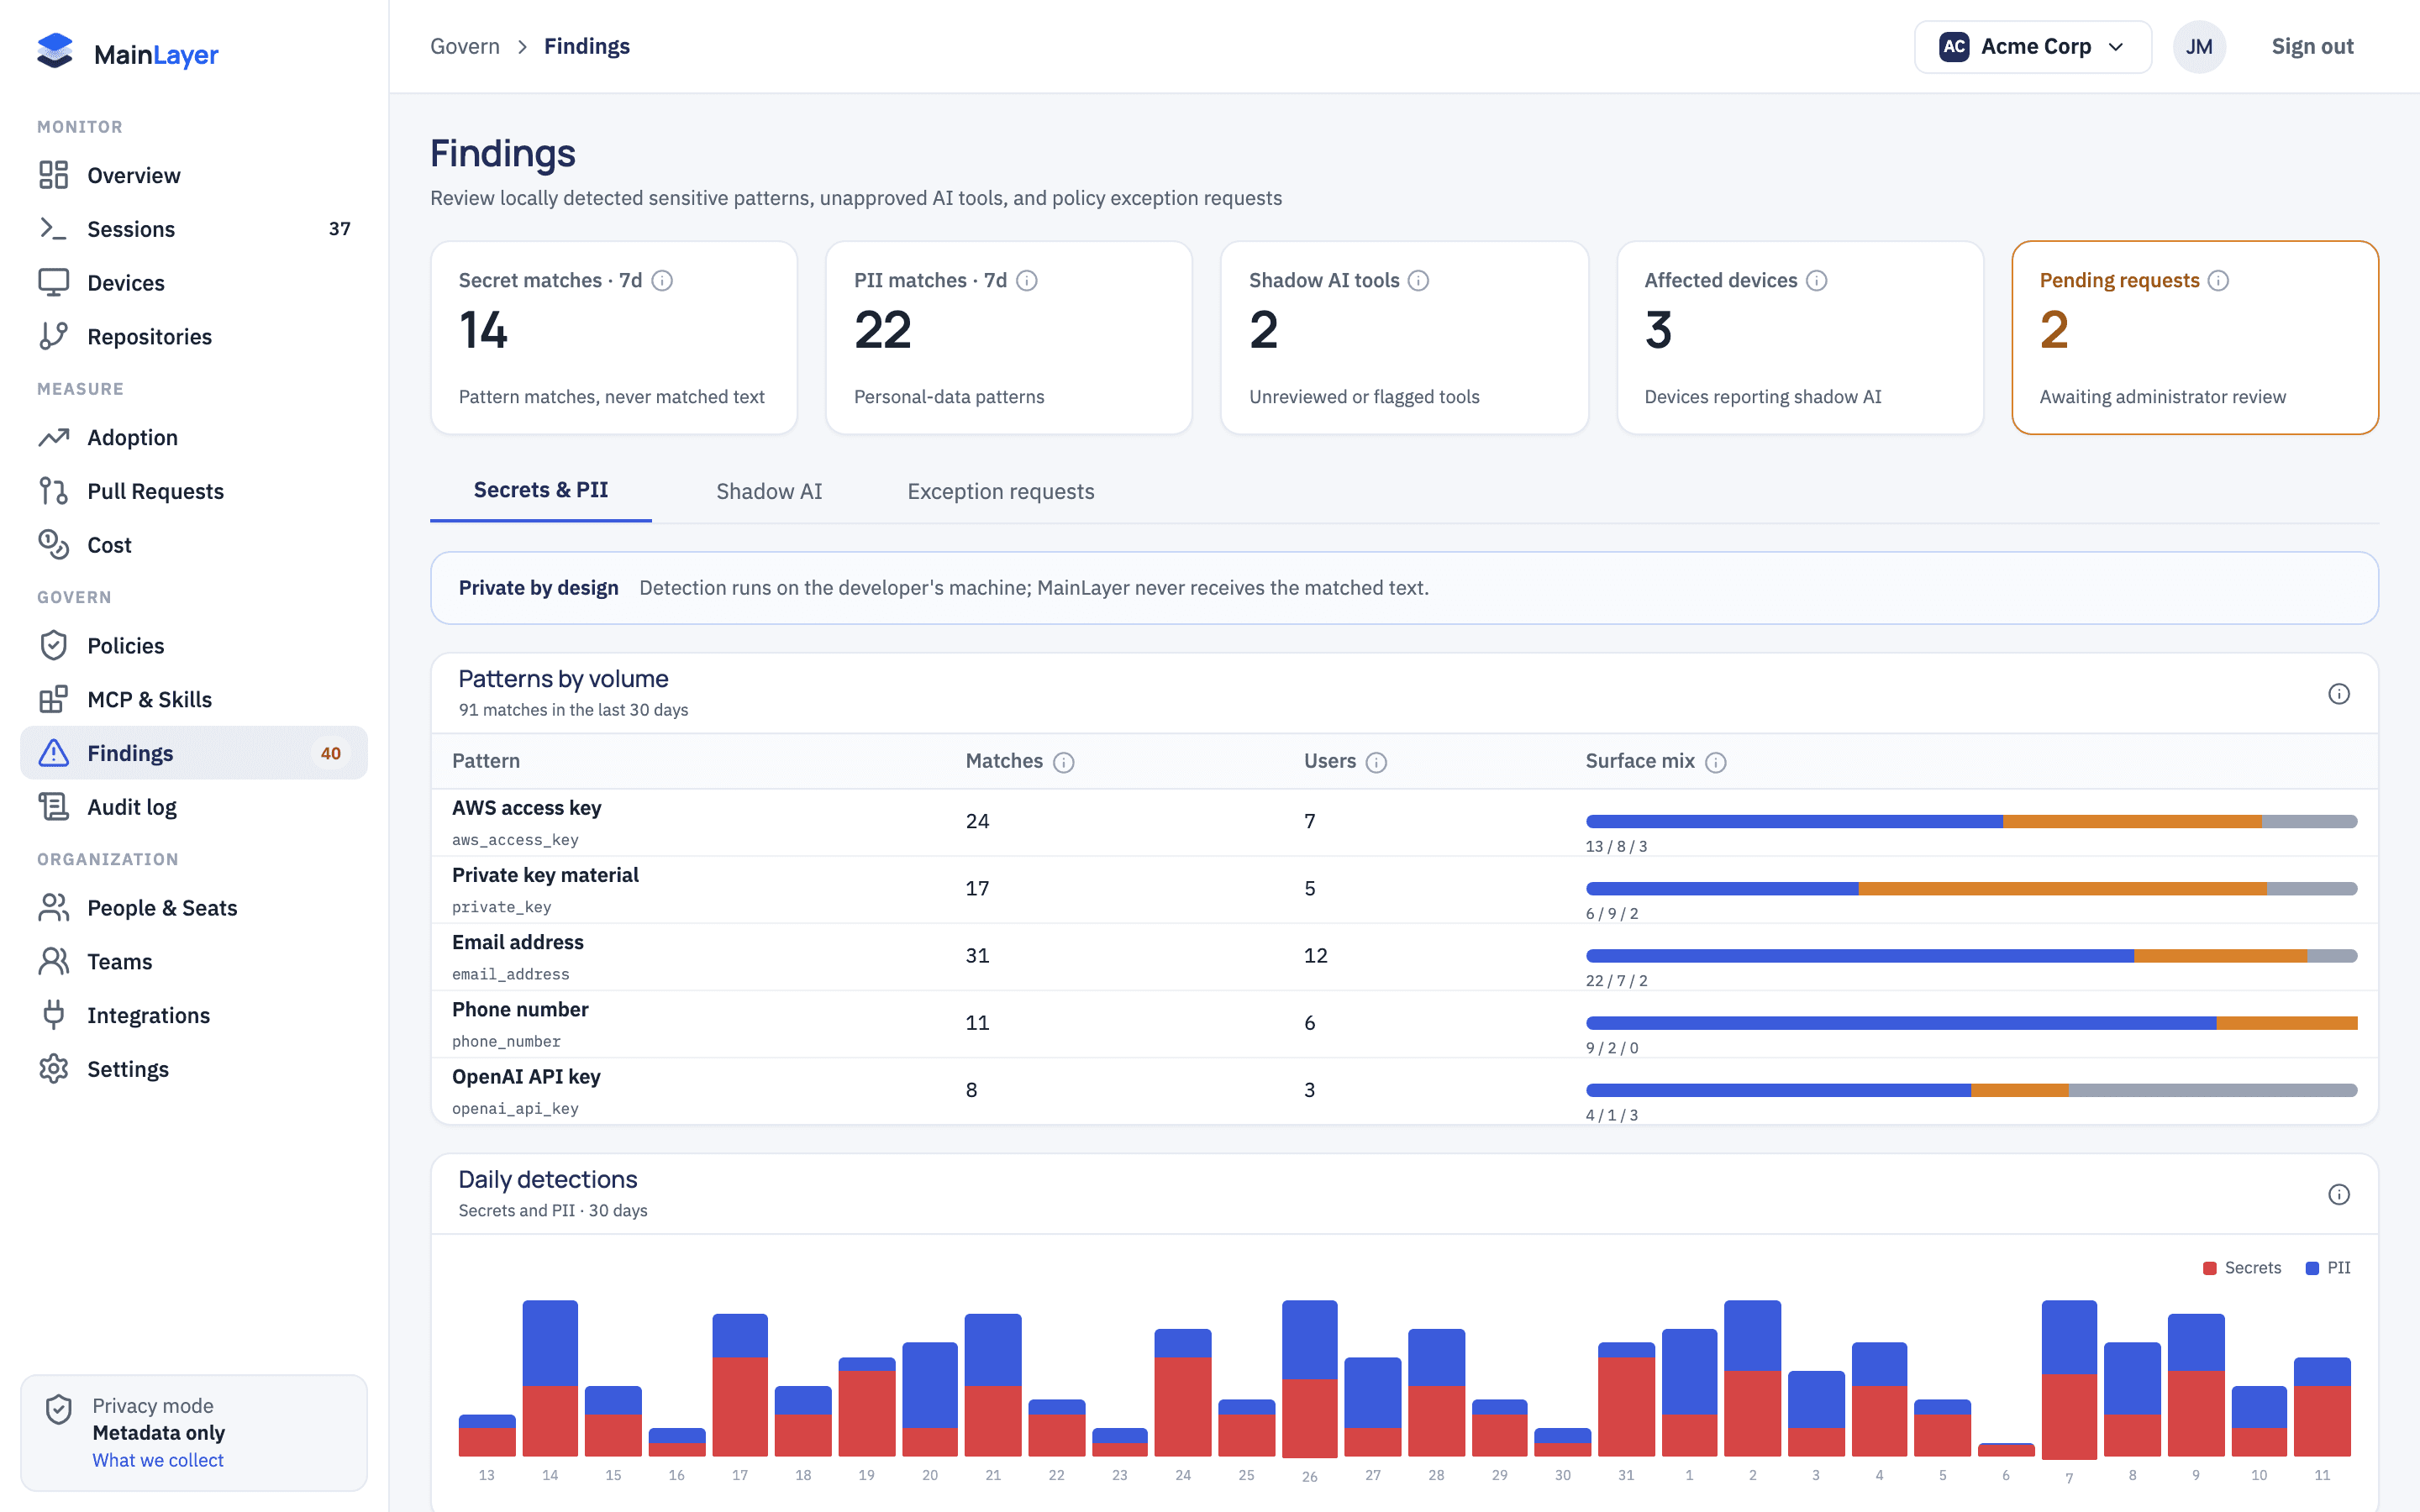Screen dimensions: 2420x1512
Task: Click the info icon beside Users column header
Action: point(1377,762)
